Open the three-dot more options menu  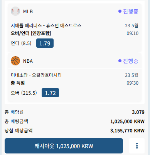(137, 146)
